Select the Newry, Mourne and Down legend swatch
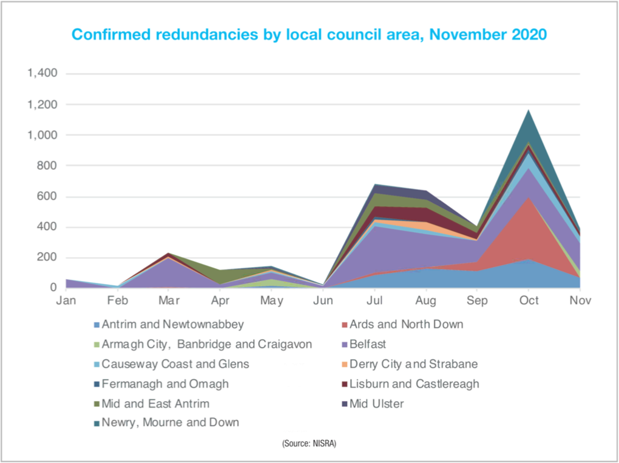 coord(96,422)
